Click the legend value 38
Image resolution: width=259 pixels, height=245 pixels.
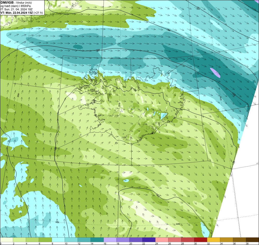click(247, 243)
